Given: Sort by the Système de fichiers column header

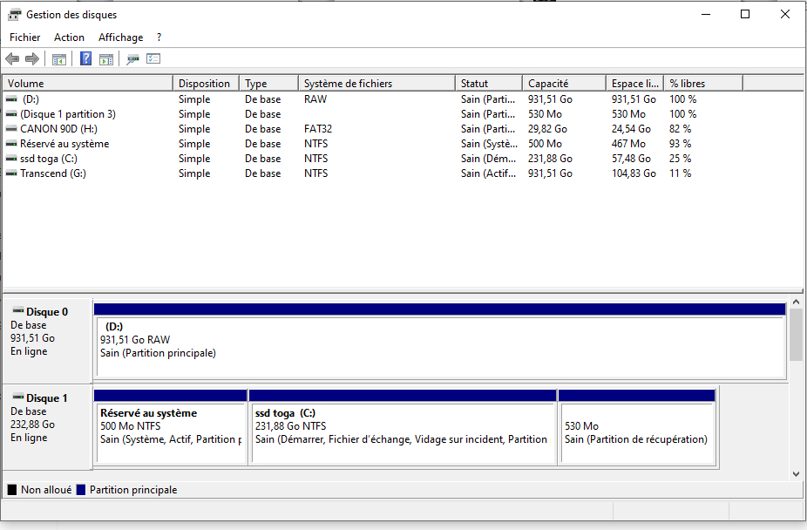Looking at the screenshot, I should [x=377, y=84].
